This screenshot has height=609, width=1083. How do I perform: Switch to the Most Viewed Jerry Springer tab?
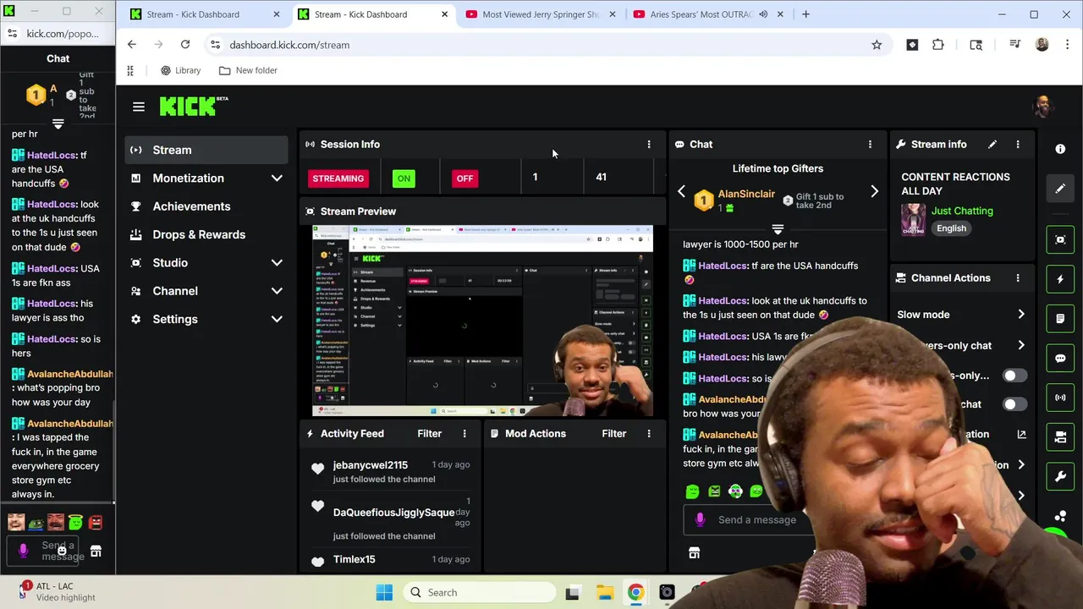pos(541,14)
